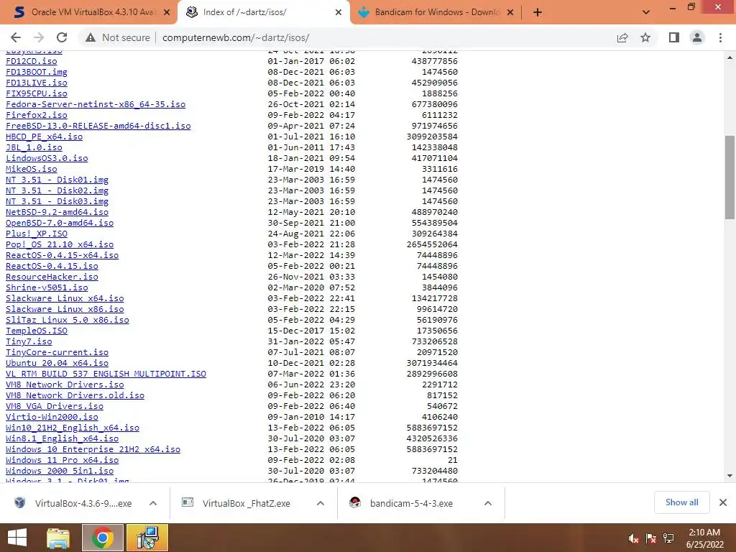Click the HBCD_PE_x64.iso link
This screenshot has height=552, width=736.
(x=44, y=137)
